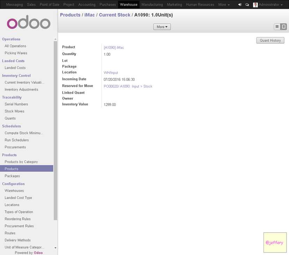Click the sign-in arrow icon in top bar
The image size is (289, 255).
pos(240,5)
